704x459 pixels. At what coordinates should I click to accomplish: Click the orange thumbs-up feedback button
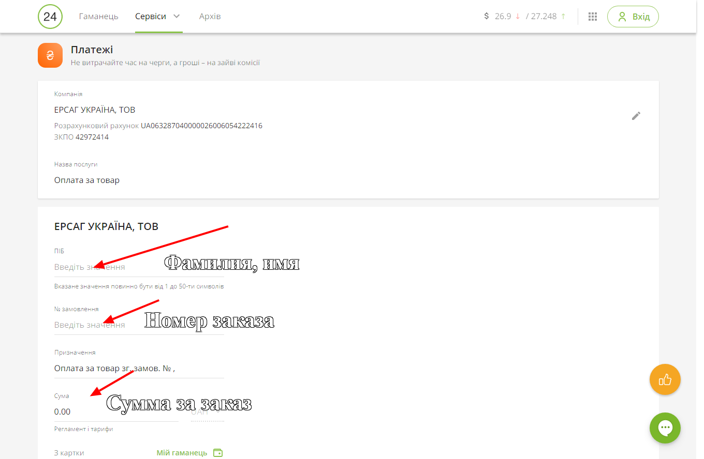(x=665, y=380)
